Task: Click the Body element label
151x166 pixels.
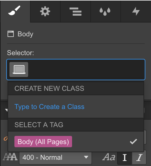Action: (25, 34)
